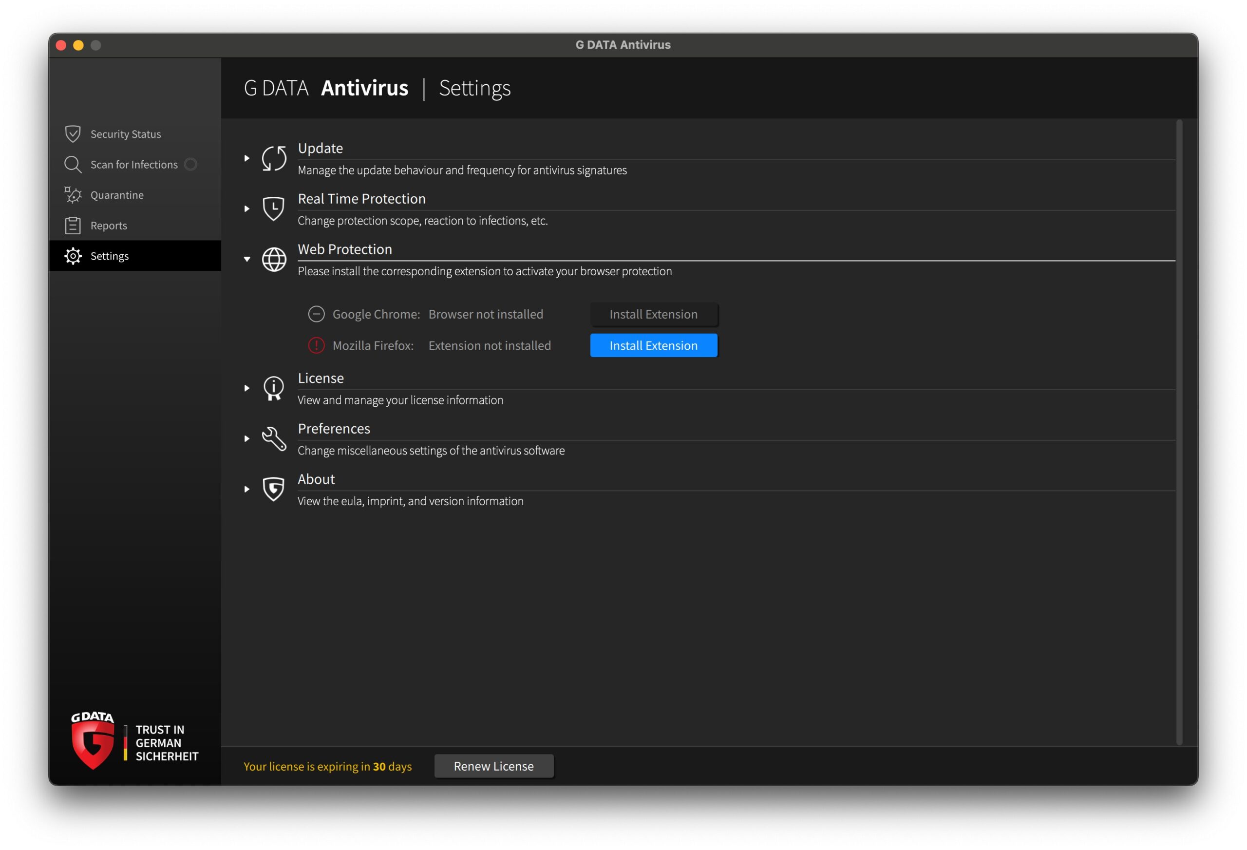Click the scan progress circle indicator

click(190, 164)
